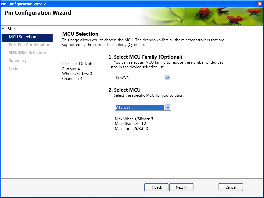The height and width of the screenshot is (198, 264).
Task: Click the green checkmark beside Start
Action: click(4, 28)
